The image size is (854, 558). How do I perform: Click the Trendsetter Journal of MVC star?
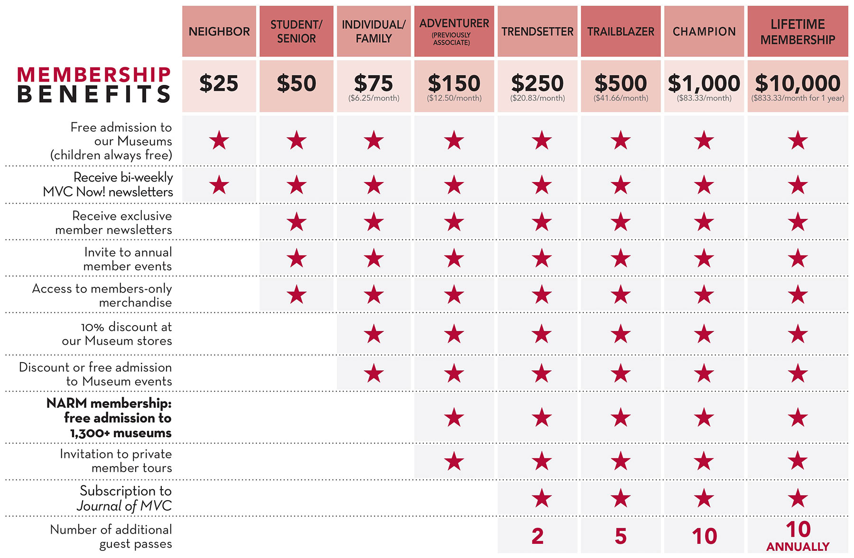pyautogui.click(x=541, y=498)
